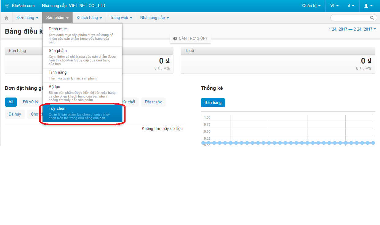Image resolution: width=380 pixels, height=225 pixels.
Task: Open the đ currency selector
Action: click(351, 6)
